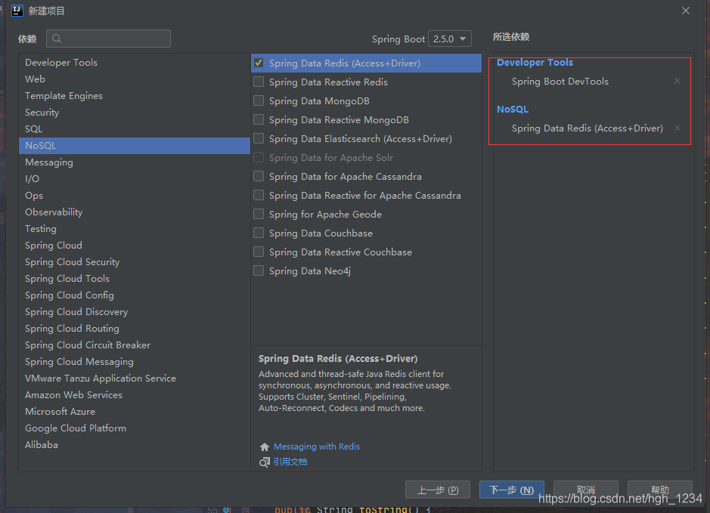The image size is (710, 513).
Task: Select VMware Tanzu Application Service category
Action: point(135,379)
